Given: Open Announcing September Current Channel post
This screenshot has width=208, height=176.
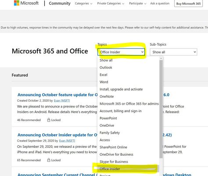Looking at the screenshot, I should pos(57,175).
